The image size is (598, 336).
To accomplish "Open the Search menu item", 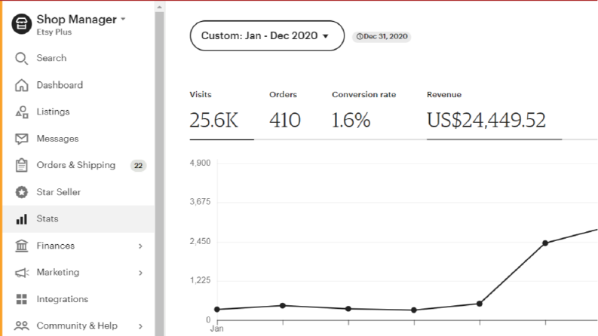I will pyautogui.click(x=51, y=58).
